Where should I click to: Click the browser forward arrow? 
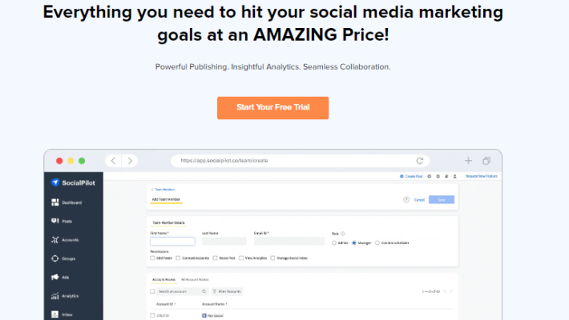[x=130, y=161]
